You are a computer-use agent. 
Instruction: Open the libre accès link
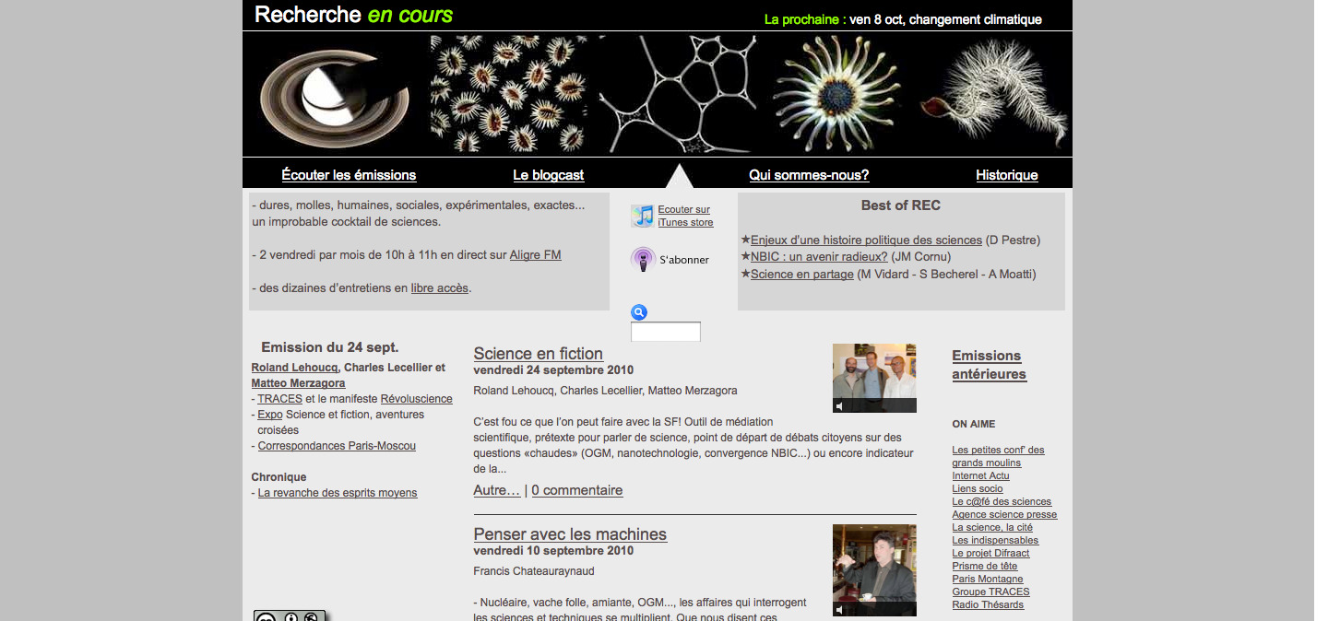point(440,288)
